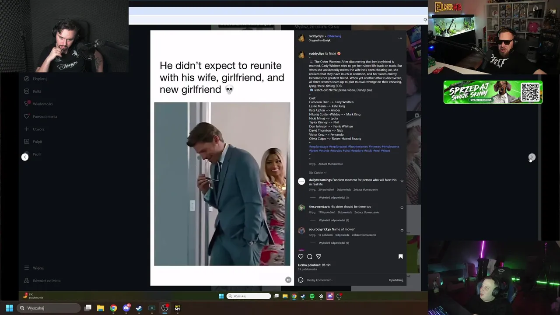Image resolution: width=560 pixels, height=315 pixels.
Task: Open the Liczba polubień 95 191 likes list
Action: (314, 265)
